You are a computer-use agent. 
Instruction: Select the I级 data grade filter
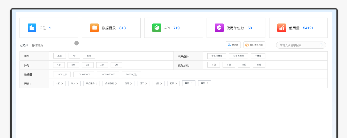click(214, 65)
